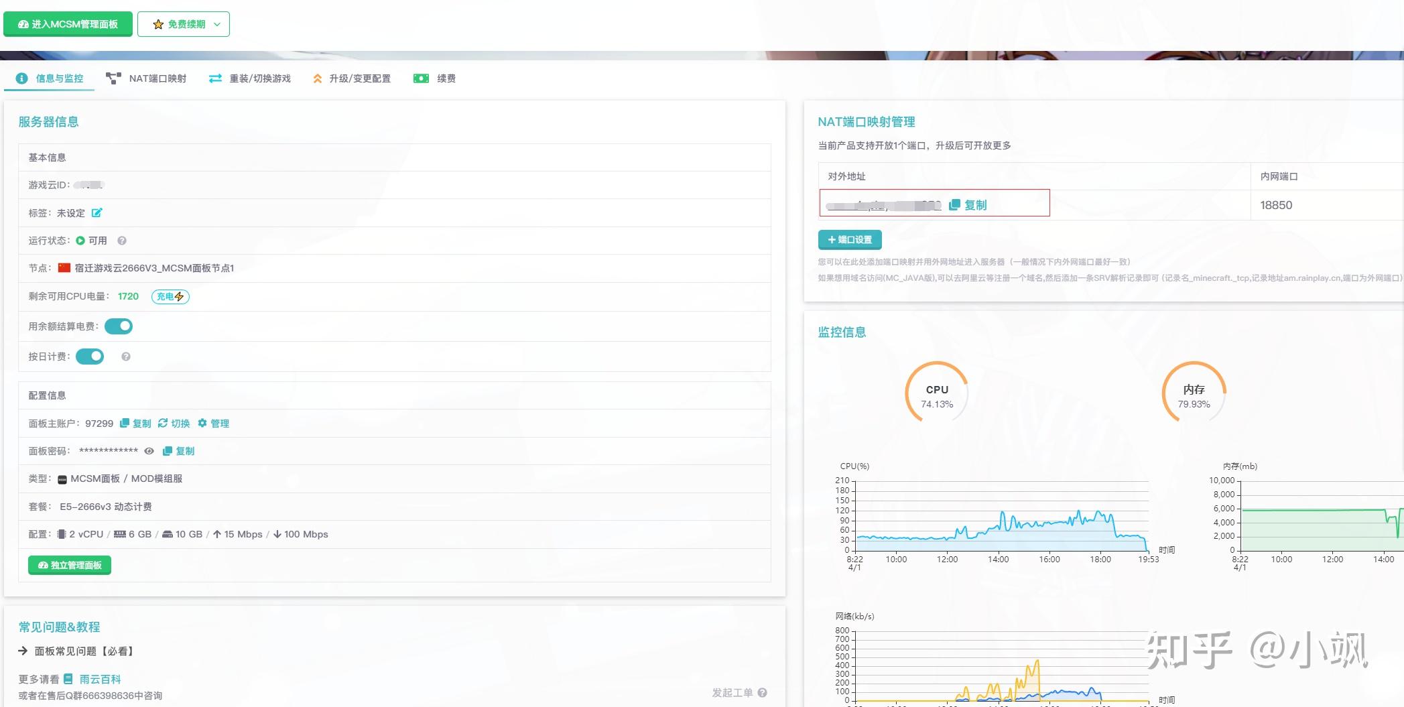Copy the external NAT address 对外地址
The width and height of the screenshot is (1404, 707).
click(970, 205)
